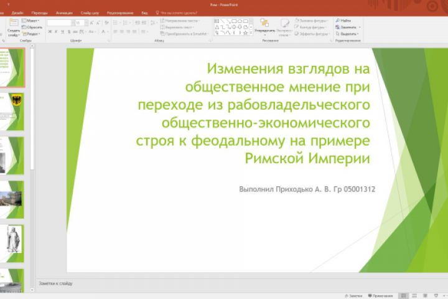Switch to the Дизайн (Design) tab
448x299 pixels.
[x=17, y=13]
